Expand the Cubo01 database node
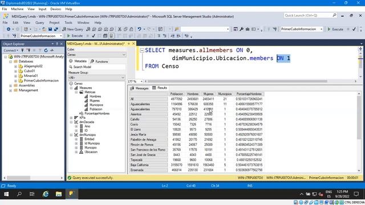The height and width of the screenshot is (205, 365). pos(15,71)
